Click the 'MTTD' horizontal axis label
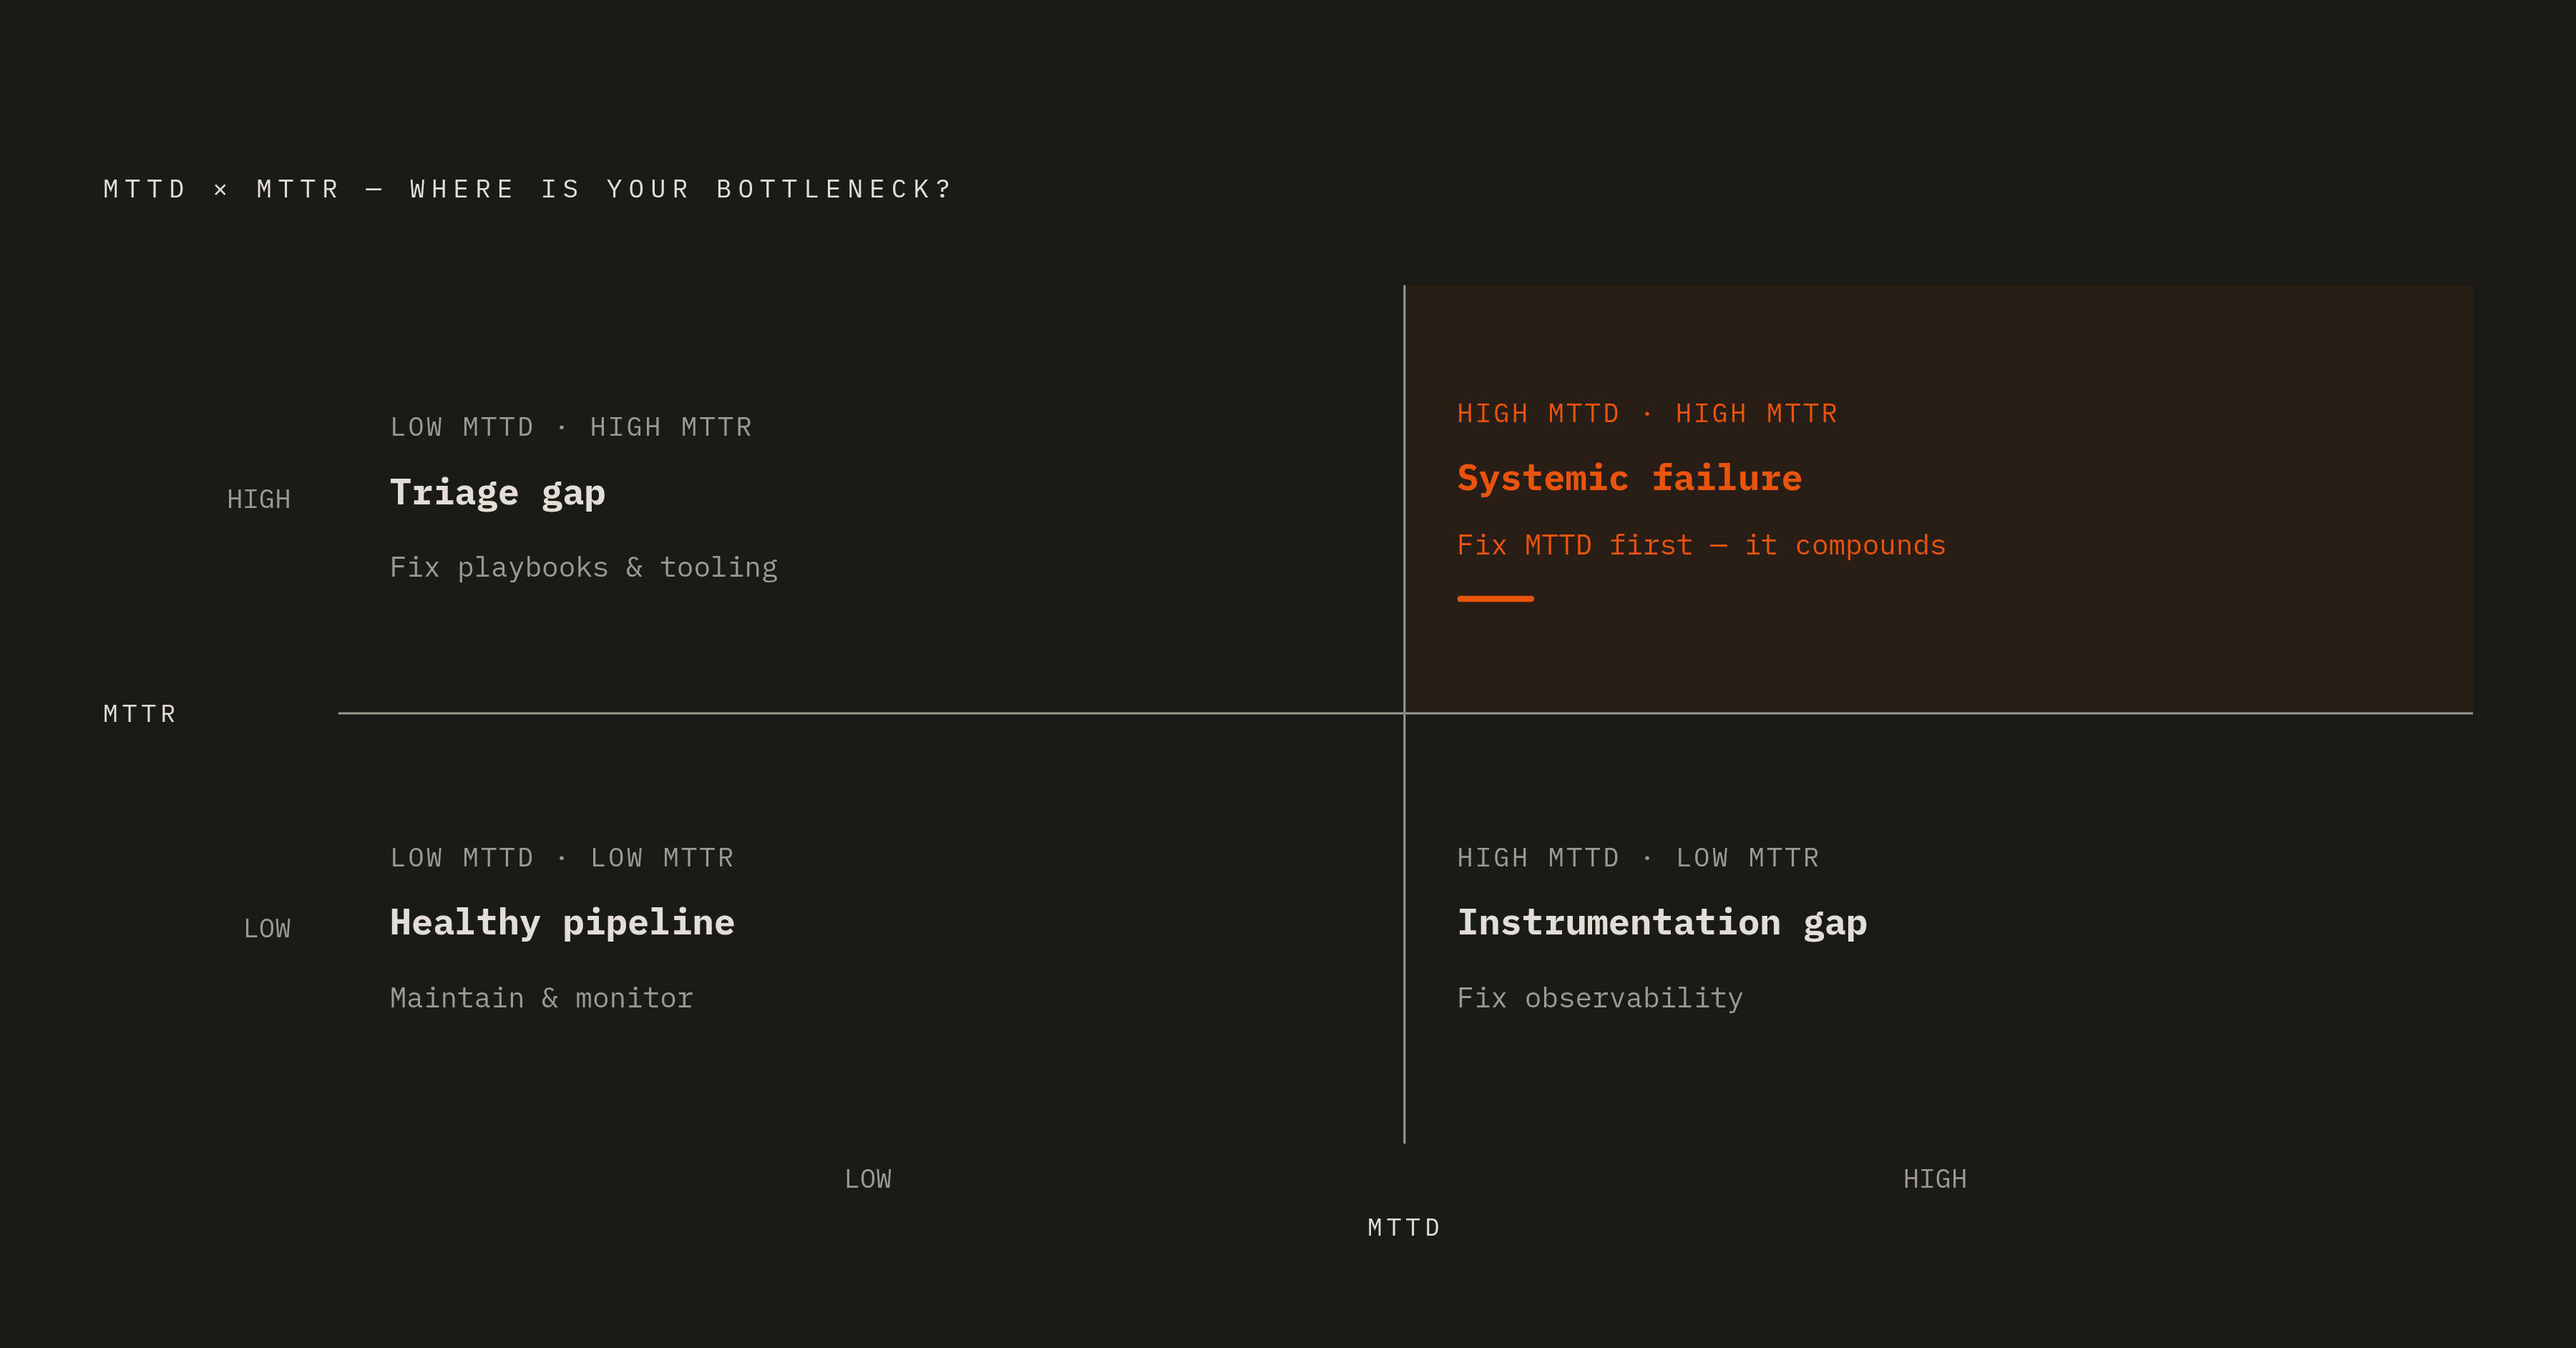This screenshot has width=2576, height=1348. 1404,1227
